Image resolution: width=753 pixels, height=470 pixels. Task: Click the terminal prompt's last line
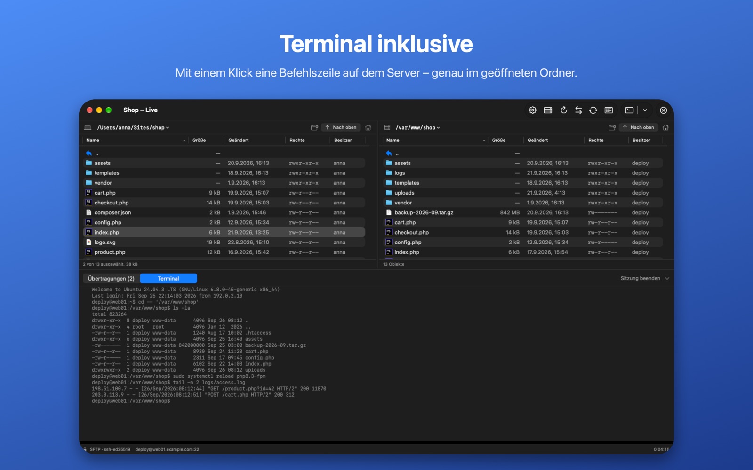tap(131, 401)
